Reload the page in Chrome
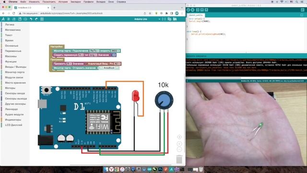Screen dimensions: 307x173 14,13
